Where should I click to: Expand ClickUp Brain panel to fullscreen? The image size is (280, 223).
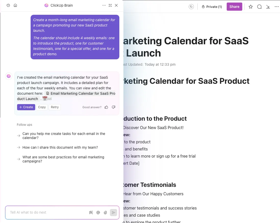point(110,5)
